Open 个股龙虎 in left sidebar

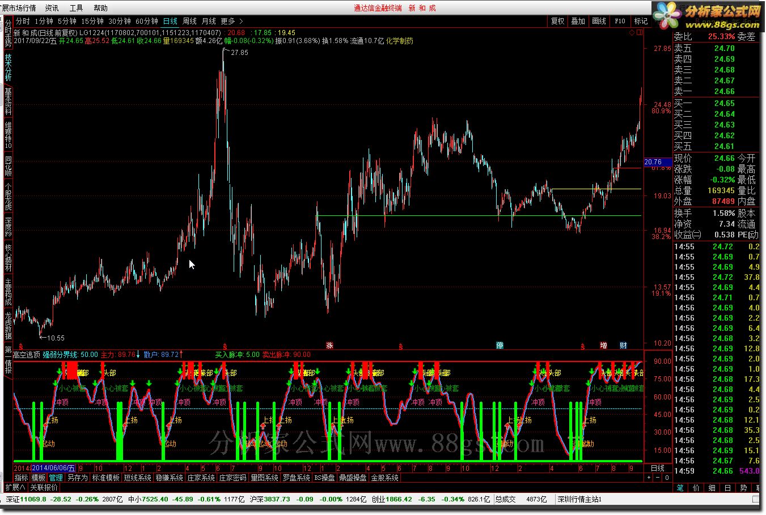(x=8, y=197)
